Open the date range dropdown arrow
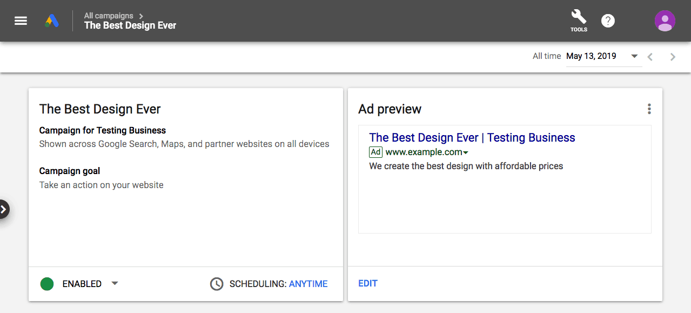 tap(634, 56)
